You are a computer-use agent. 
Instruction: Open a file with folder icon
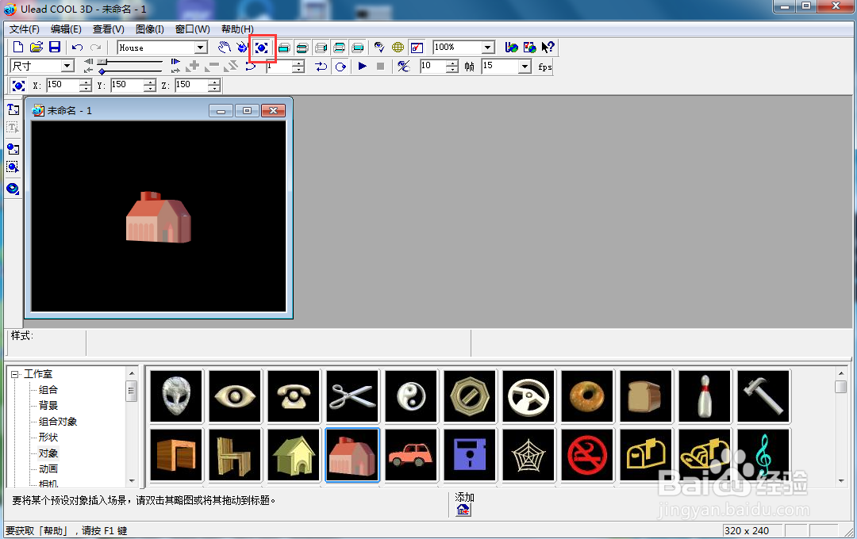(36, 48)
